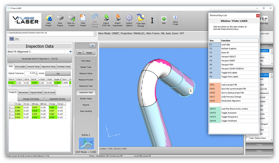Select the Out-of-round tab
The image size is (279, 163).
(49, 93)
